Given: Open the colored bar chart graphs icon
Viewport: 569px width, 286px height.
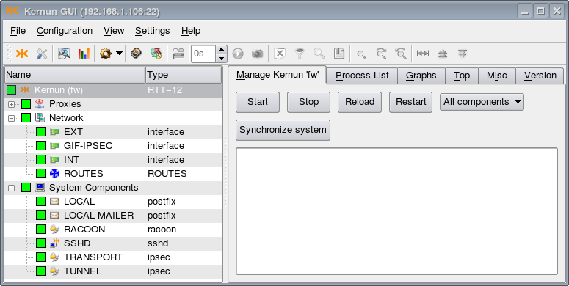Looking at the screenshot, I should pyautogui.click(x=84, y=54).
